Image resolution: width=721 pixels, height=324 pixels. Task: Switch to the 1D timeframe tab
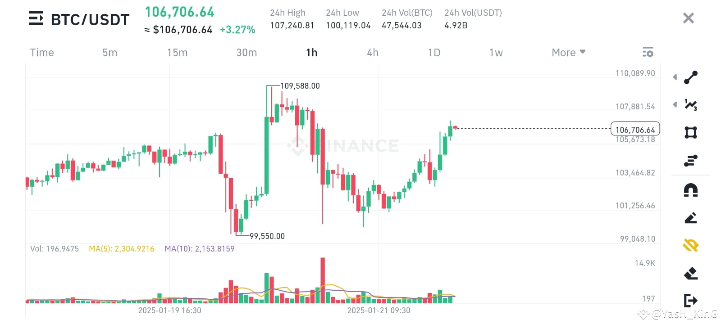click(434, 52)
